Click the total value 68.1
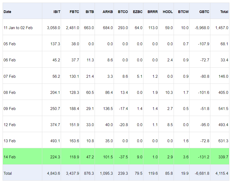Image resolution: width=232 pixels, height=182 pixels. pyautogui.click(x=224, y=44)
